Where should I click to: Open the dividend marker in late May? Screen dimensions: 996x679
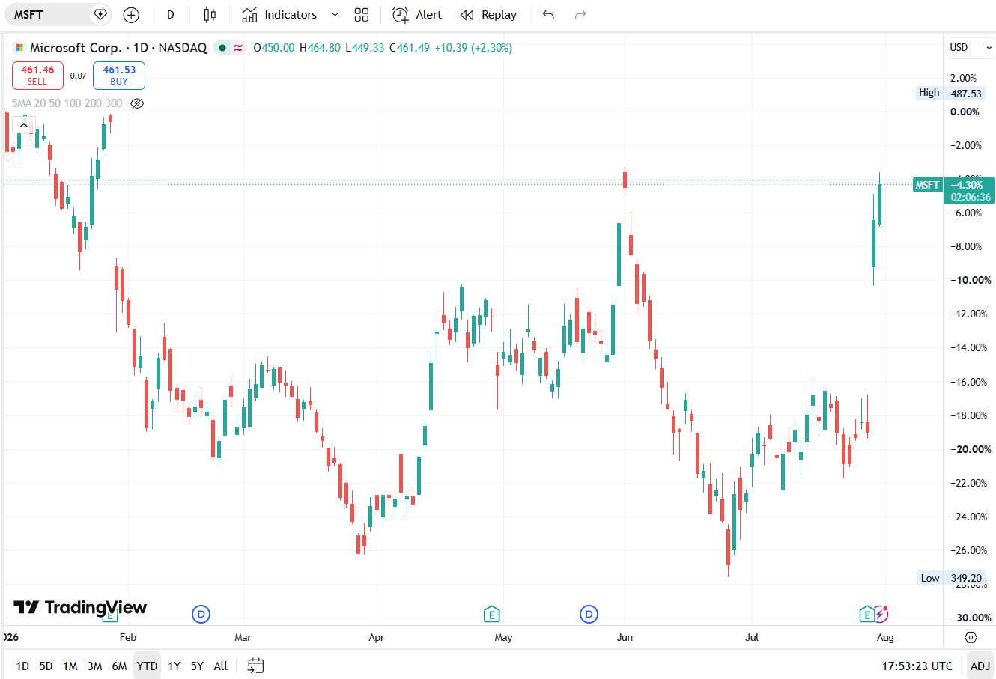pyautogui.click(x=589, y=615)
